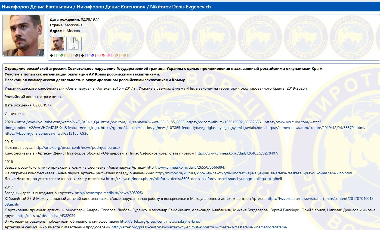
Task: Open the small portrait thumbnail beside ZIP
Action: coord(57,44)
